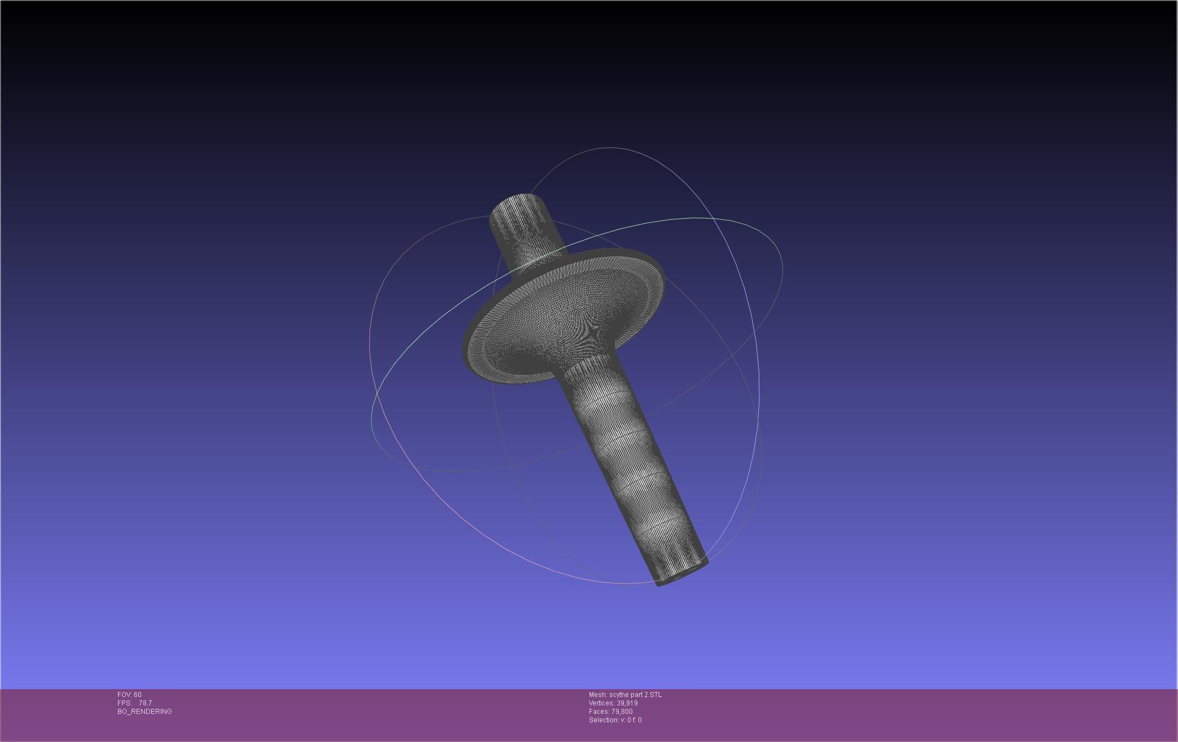
Task: Click the FOV: 60 readout
Action: [129, 695]
